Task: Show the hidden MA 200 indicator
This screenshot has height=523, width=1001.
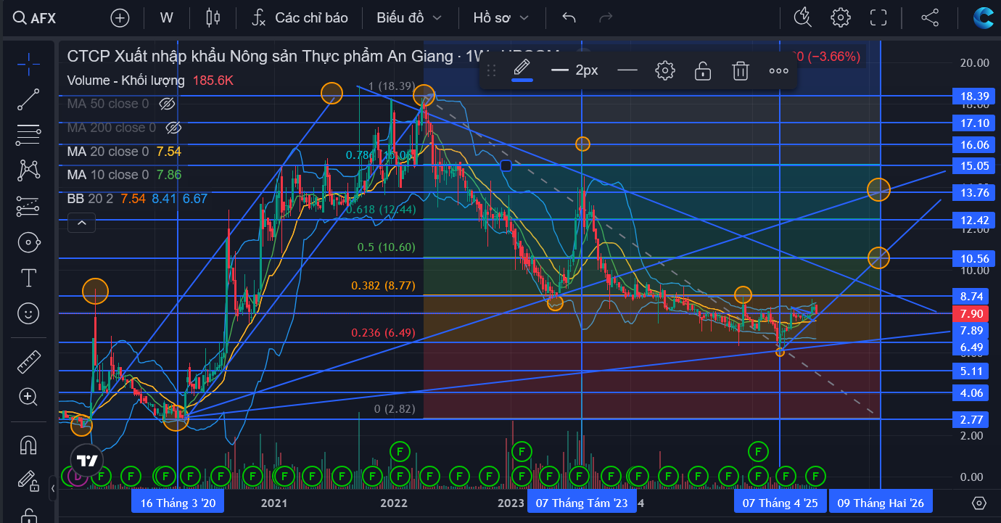Action: [173, 128]
